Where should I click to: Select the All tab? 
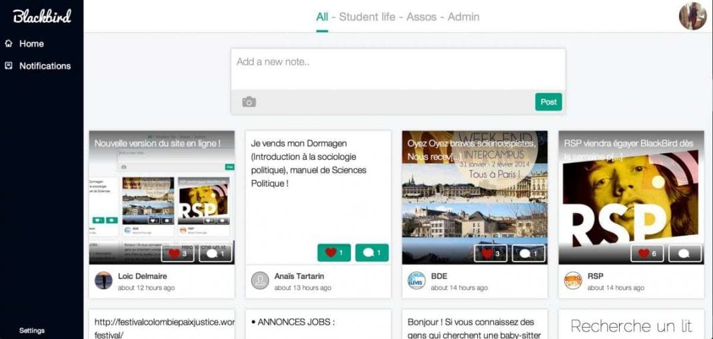(x=322, y=17)
